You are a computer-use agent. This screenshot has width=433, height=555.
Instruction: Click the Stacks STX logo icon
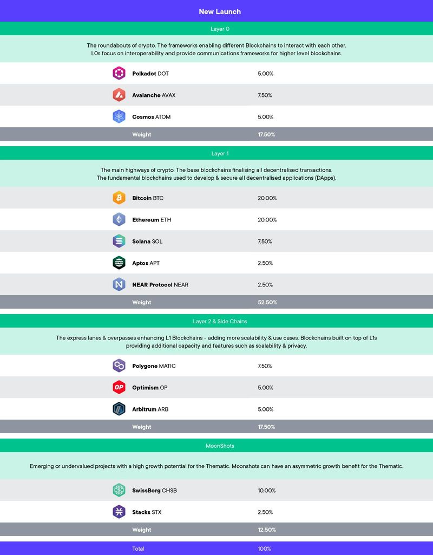tap(119, 512)
